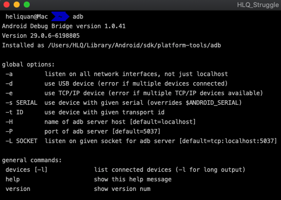Click the -H adb server host option
281x200 pixels.
(x=100, y=122)
